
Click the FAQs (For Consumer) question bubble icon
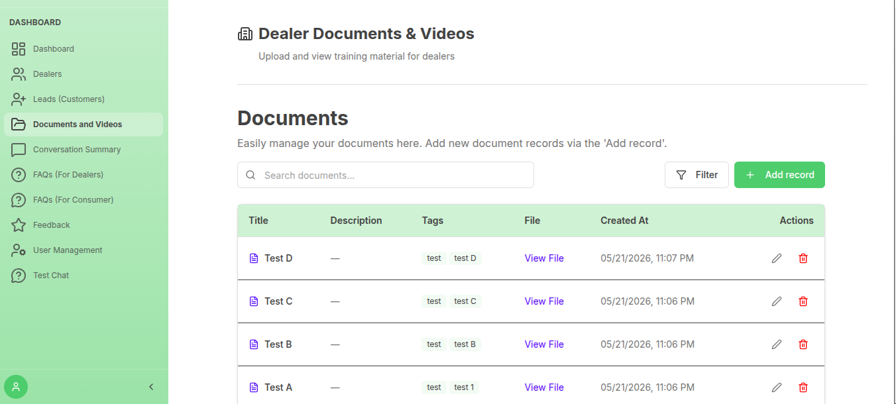coord(19,200)
